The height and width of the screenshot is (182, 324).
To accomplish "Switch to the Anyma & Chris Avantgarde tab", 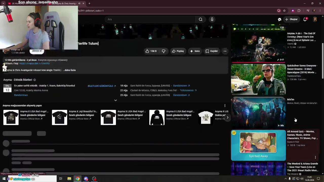I will pyautogui.click(x=65, y=3).
